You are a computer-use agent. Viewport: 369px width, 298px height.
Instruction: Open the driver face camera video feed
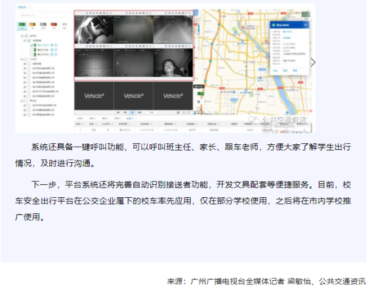172,65
